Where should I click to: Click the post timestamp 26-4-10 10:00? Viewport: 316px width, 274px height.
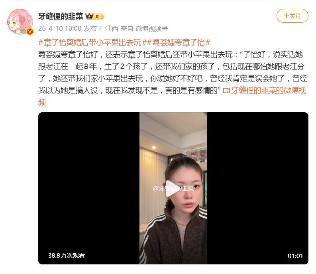(x=60, y=28)
